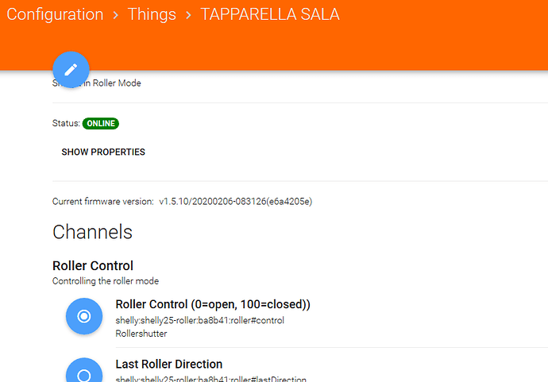
Task: Select the roller#lastDirection channel UID text
Action: tap(210, 379)
